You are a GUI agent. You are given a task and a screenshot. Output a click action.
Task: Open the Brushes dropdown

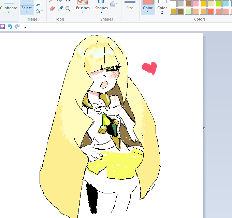click(x=83, y=12)
